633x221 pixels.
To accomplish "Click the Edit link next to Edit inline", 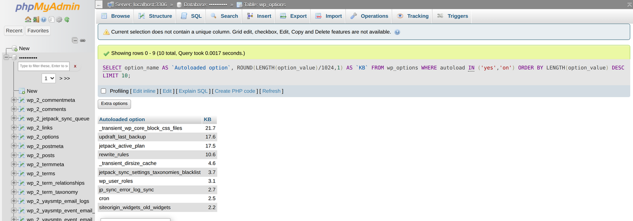I will pos(167,91).
